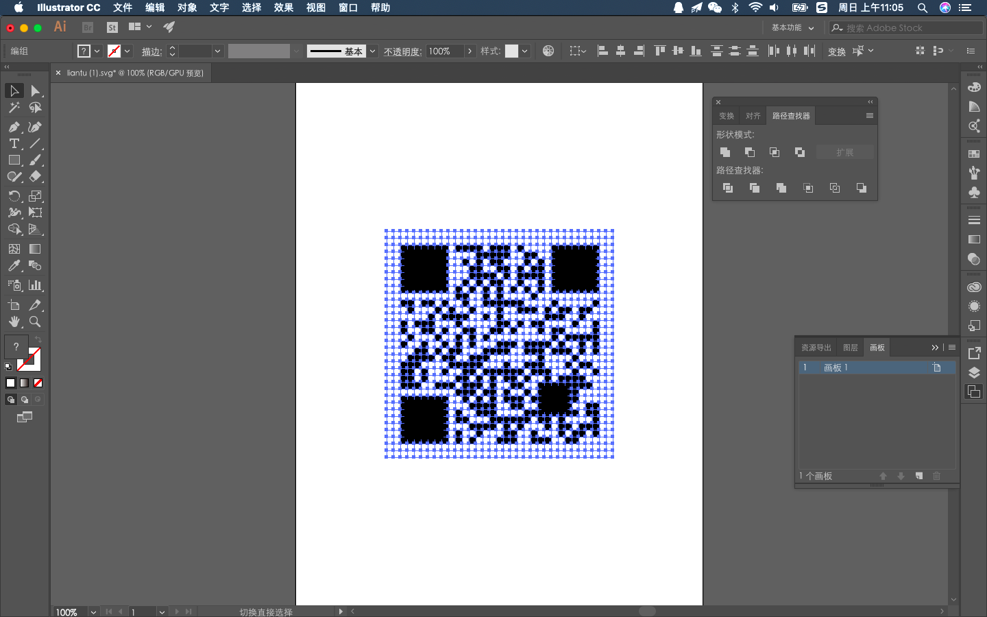
Task: Select the Column Graph tool
Action: point(35,285)
